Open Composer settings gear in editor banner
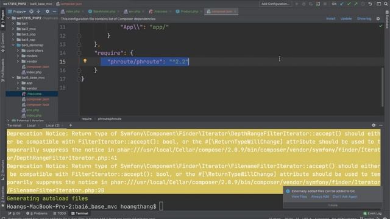The width and height of the screenshot is (390, 219). (378, 19)
